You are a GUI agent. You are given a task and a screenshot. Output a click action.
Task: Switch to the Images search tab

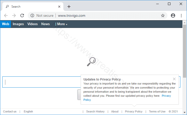pos(18,24)
